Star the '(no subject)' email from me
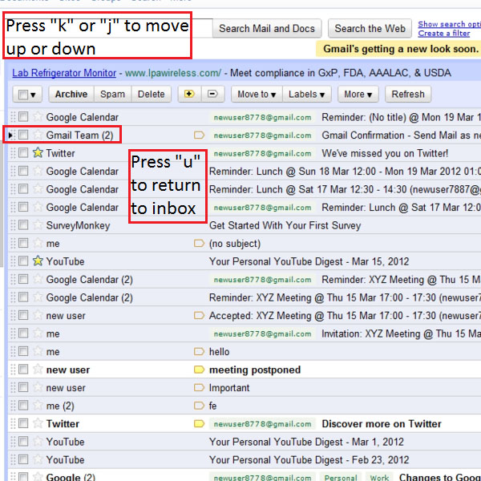Image resolution: width=481 pixels, height=481 pixels. pyautogui.click(x=38, y=243)
